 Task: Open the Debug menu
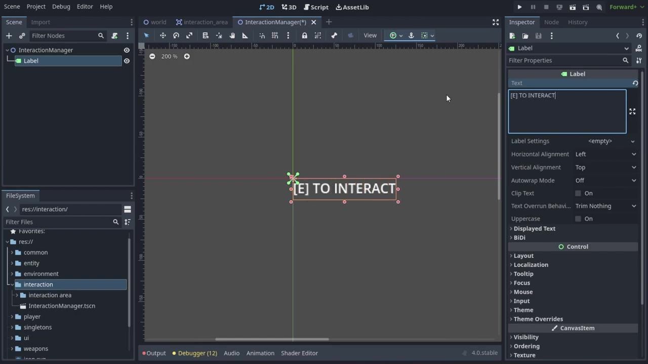click(x=61, y=7)
